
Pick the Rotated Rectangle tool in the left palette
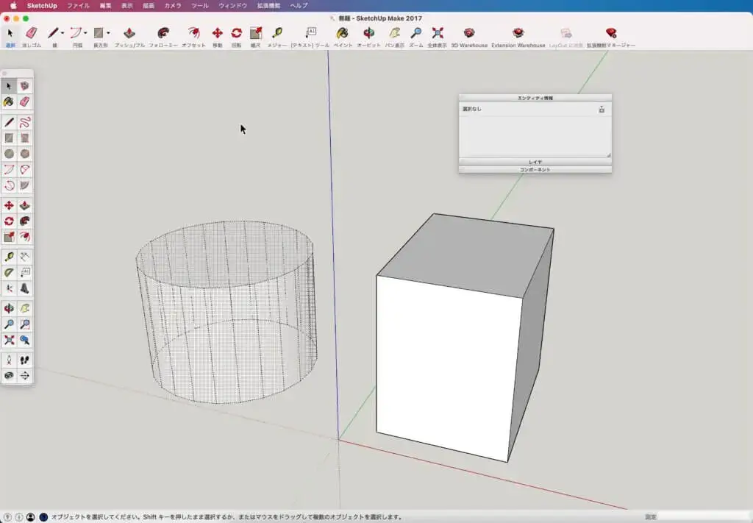click(x=24, y=138)
